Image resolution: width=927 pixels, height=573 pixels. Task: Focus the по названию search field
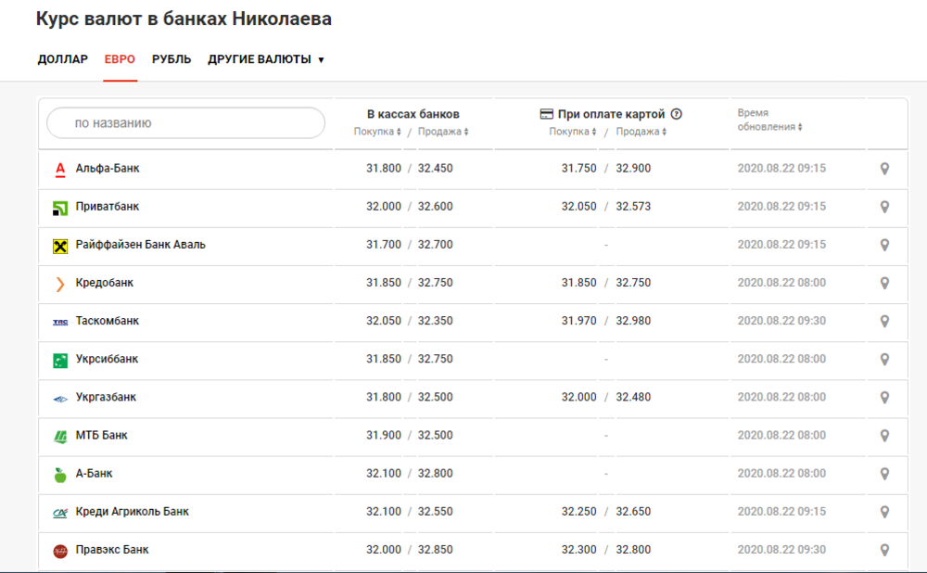[185, 123]
